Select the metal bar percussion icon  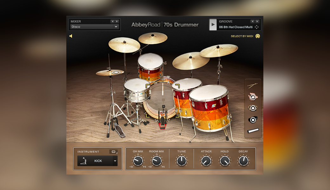click(x=253, y=130)
